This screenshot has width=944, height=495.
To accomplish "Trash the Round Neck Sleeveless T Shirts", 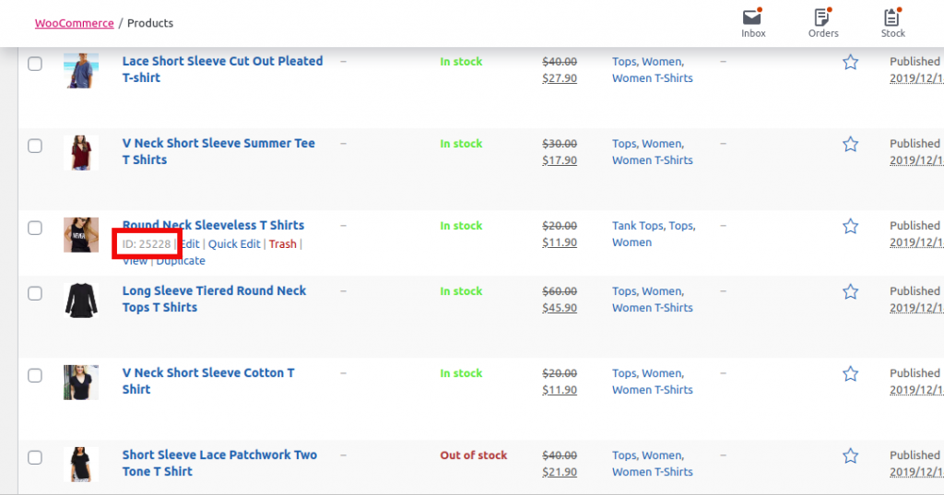I will pyautogui.click(x=282, y=244).
